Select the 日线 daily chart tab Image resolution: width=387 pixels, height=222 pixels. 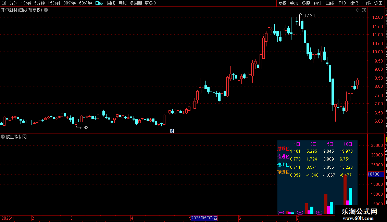(99, 3)
